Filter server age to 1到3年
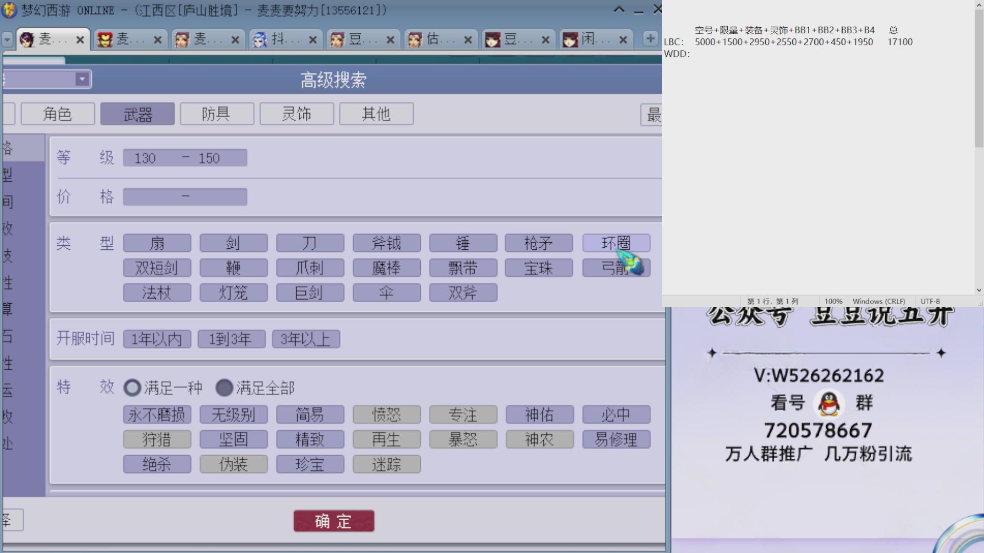 [x=231, y=339]
